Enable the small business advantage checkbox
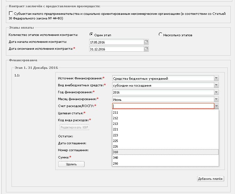The image size is (235, 194). (11, 14)
